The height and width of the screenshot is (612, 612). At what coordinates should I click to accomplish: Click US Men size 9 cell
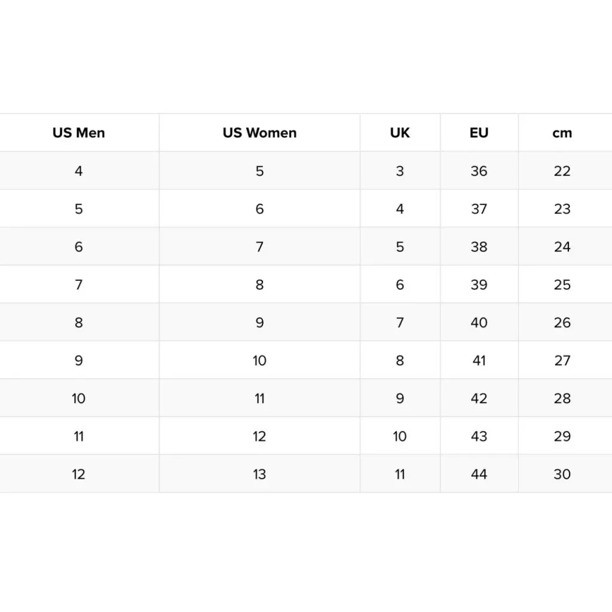[79, 360]
